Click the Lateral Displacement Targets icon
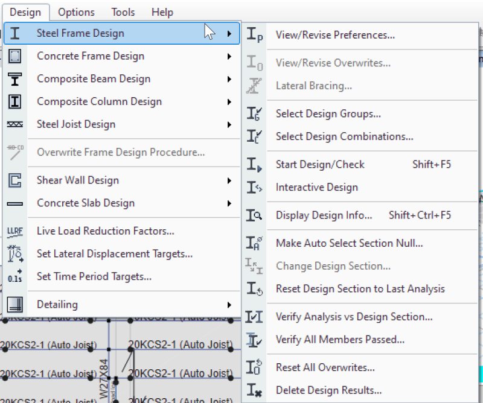The height and width of the screenshot is (403, 483). click(x=15, y=253)
